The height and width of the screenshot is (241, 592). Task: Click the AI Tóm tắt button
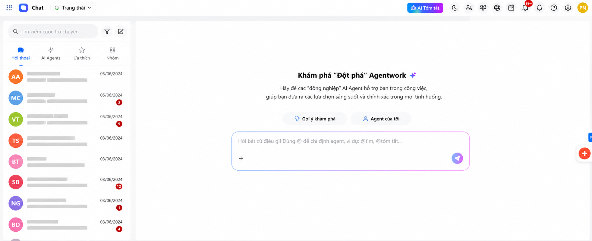pos(425,8)
